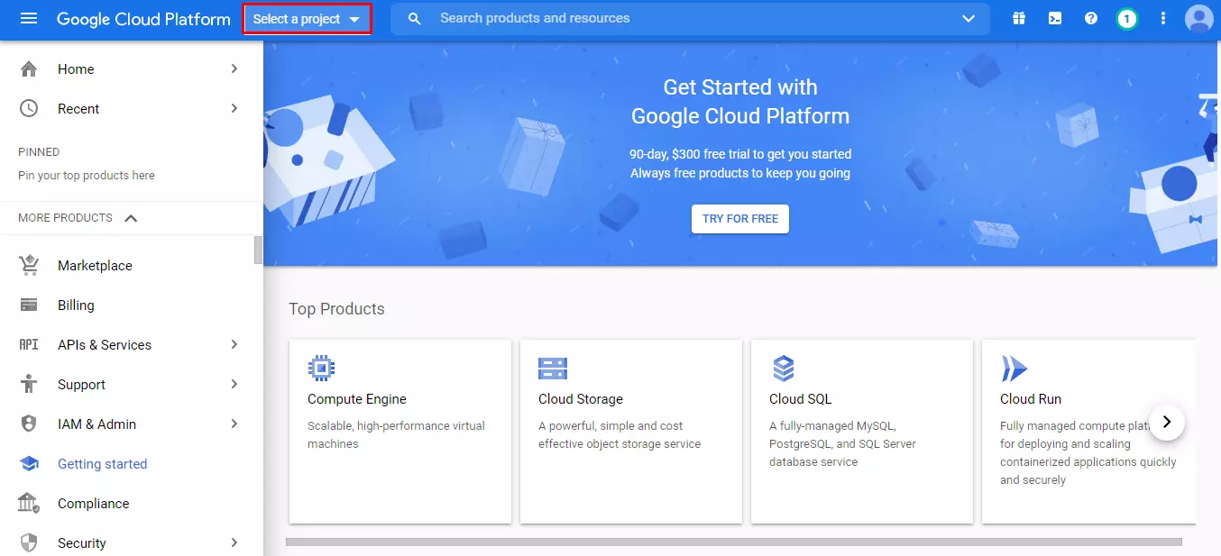Click the "Pin your top products here" text
1221x556 pixels.
coord(87,176)
